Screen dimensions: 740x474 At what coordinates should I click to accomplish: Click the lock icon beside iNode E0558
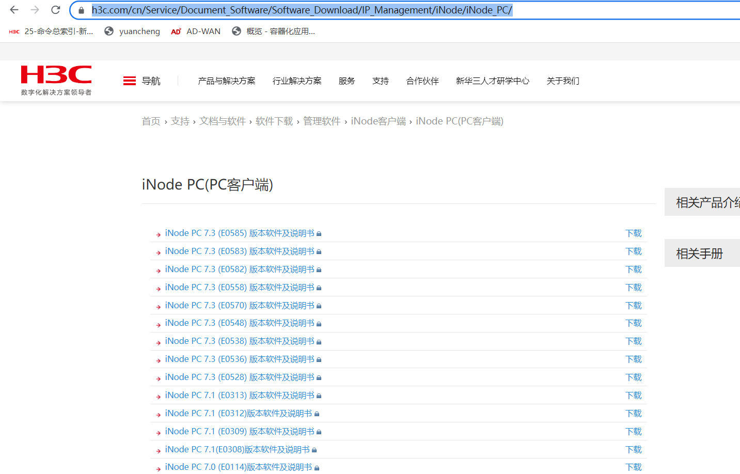319,288
